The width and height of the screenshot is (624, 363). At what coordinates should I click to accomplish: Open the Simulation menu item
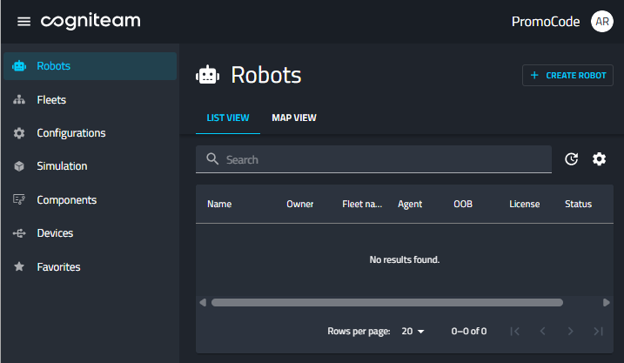tap(90, 166)
